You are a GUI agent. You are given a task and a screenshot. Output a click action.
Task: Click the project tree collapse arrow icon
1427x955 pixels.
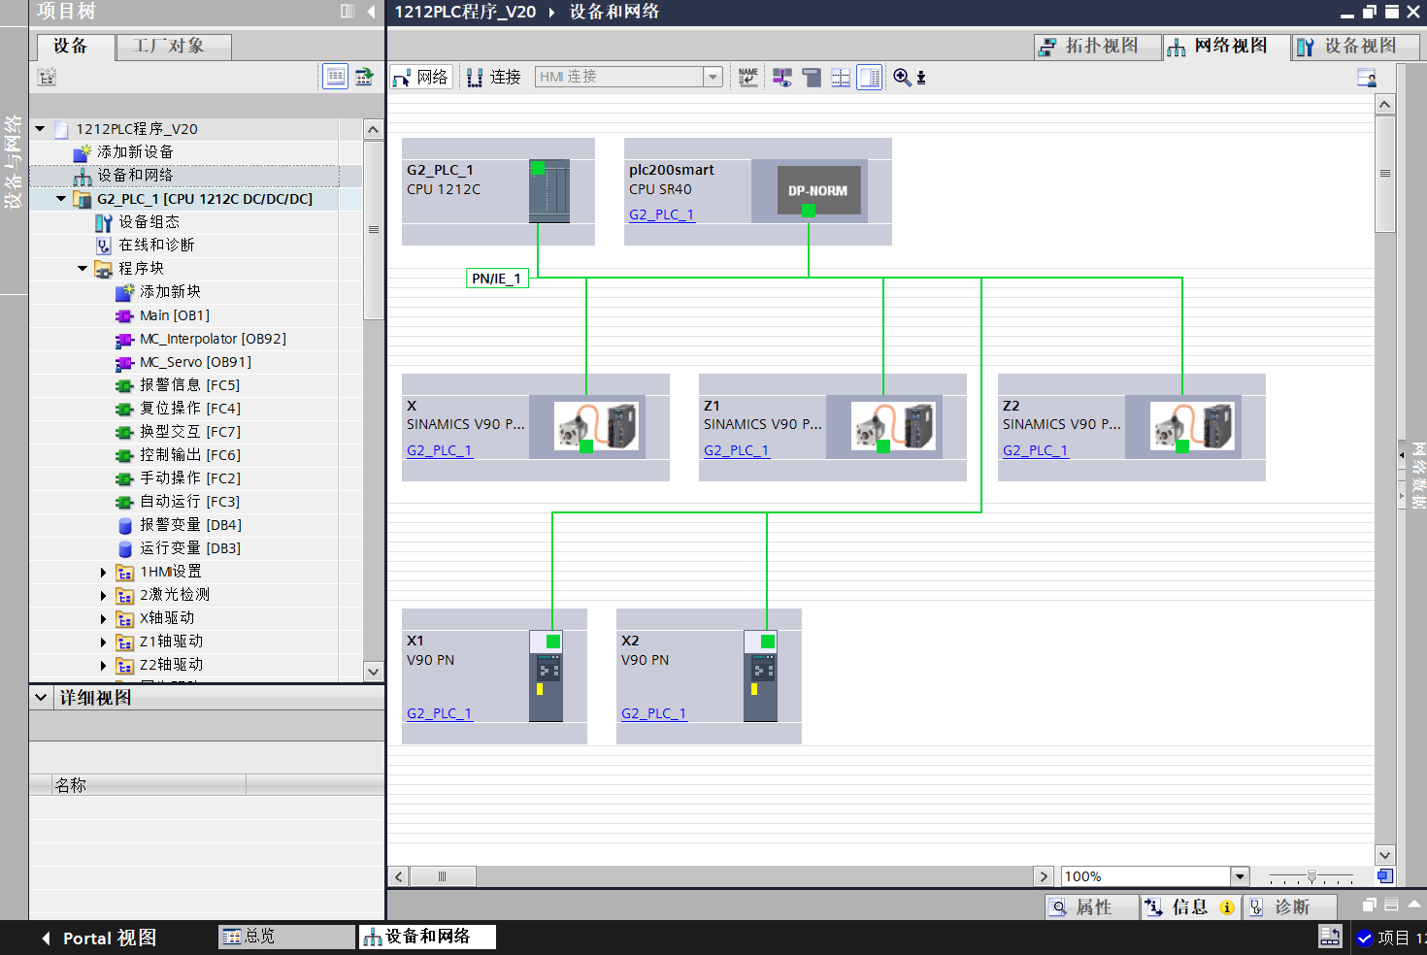click(371, 11)
